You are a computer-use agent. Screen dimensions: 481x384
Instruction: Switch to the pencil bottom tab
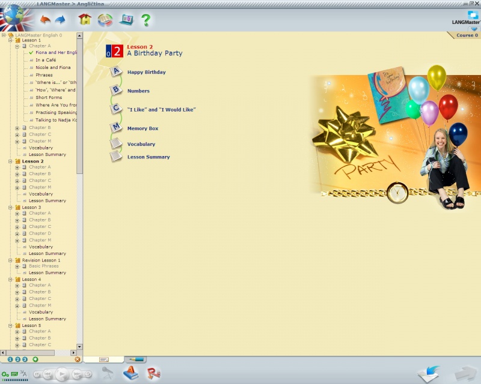coord(136,359)
